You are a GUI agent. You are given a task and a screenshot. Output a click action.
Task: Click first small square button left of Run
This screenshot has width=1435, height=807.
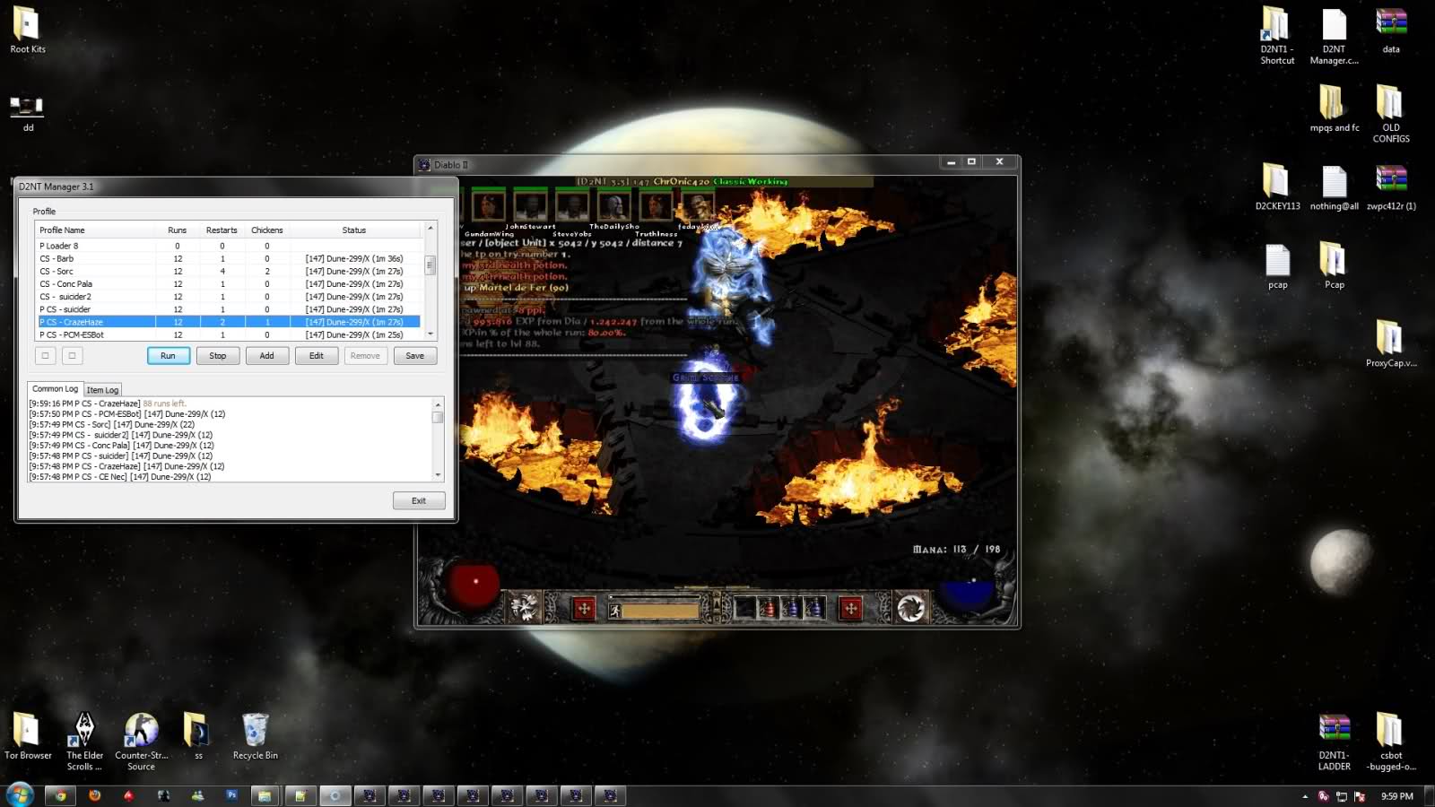tap(45, 356)
